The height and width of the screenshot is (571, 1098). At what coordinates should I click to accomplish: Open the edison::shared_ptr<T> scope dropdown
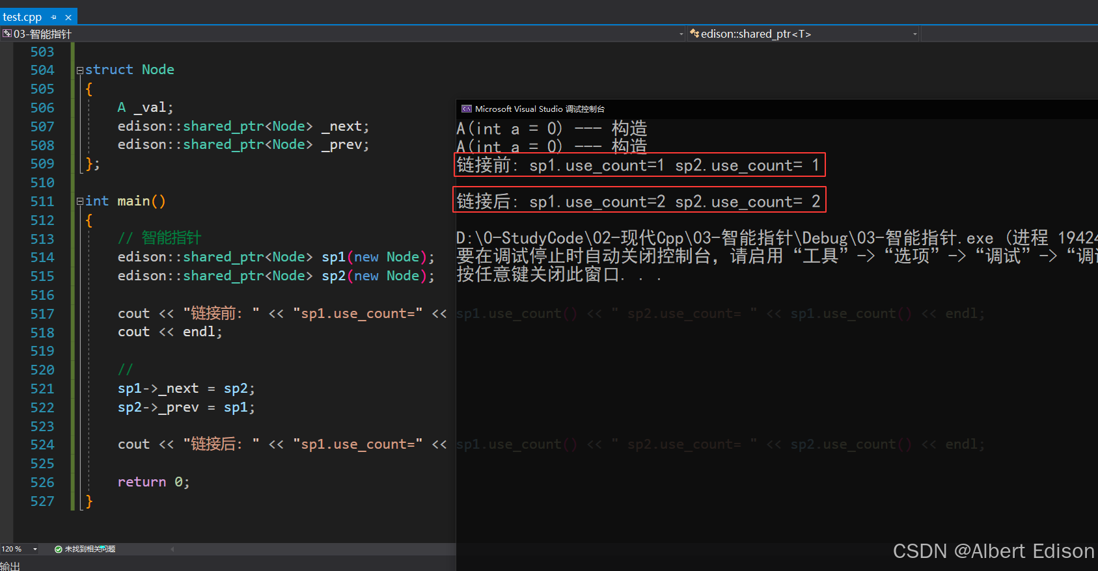pyautogui.click(x=914, y=34)
